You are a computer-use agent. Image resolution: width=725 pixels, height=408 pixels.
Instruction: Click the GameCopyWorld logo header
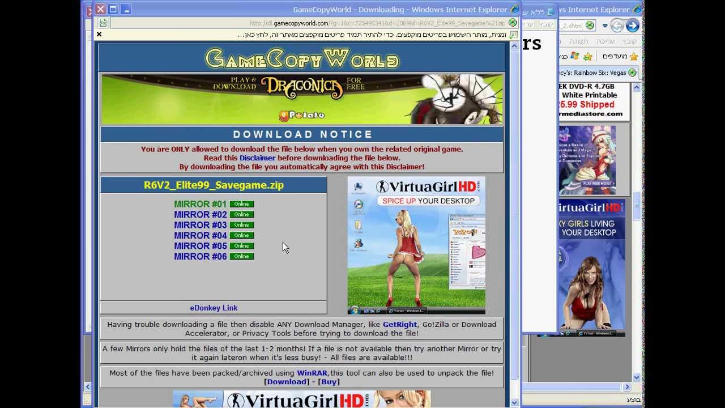point(302,59)
